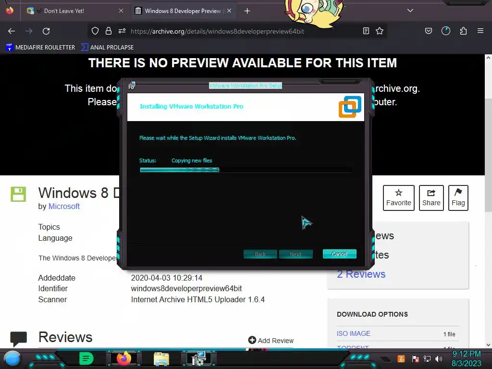The width and height of the screenshot is (492, 369).
Task: Reload the archive.org page
Action: (46, 31)
